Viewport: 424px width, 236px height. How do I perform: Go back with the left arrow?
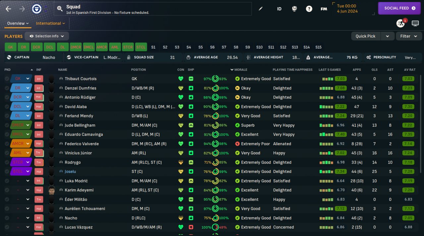tap(9, 9)
